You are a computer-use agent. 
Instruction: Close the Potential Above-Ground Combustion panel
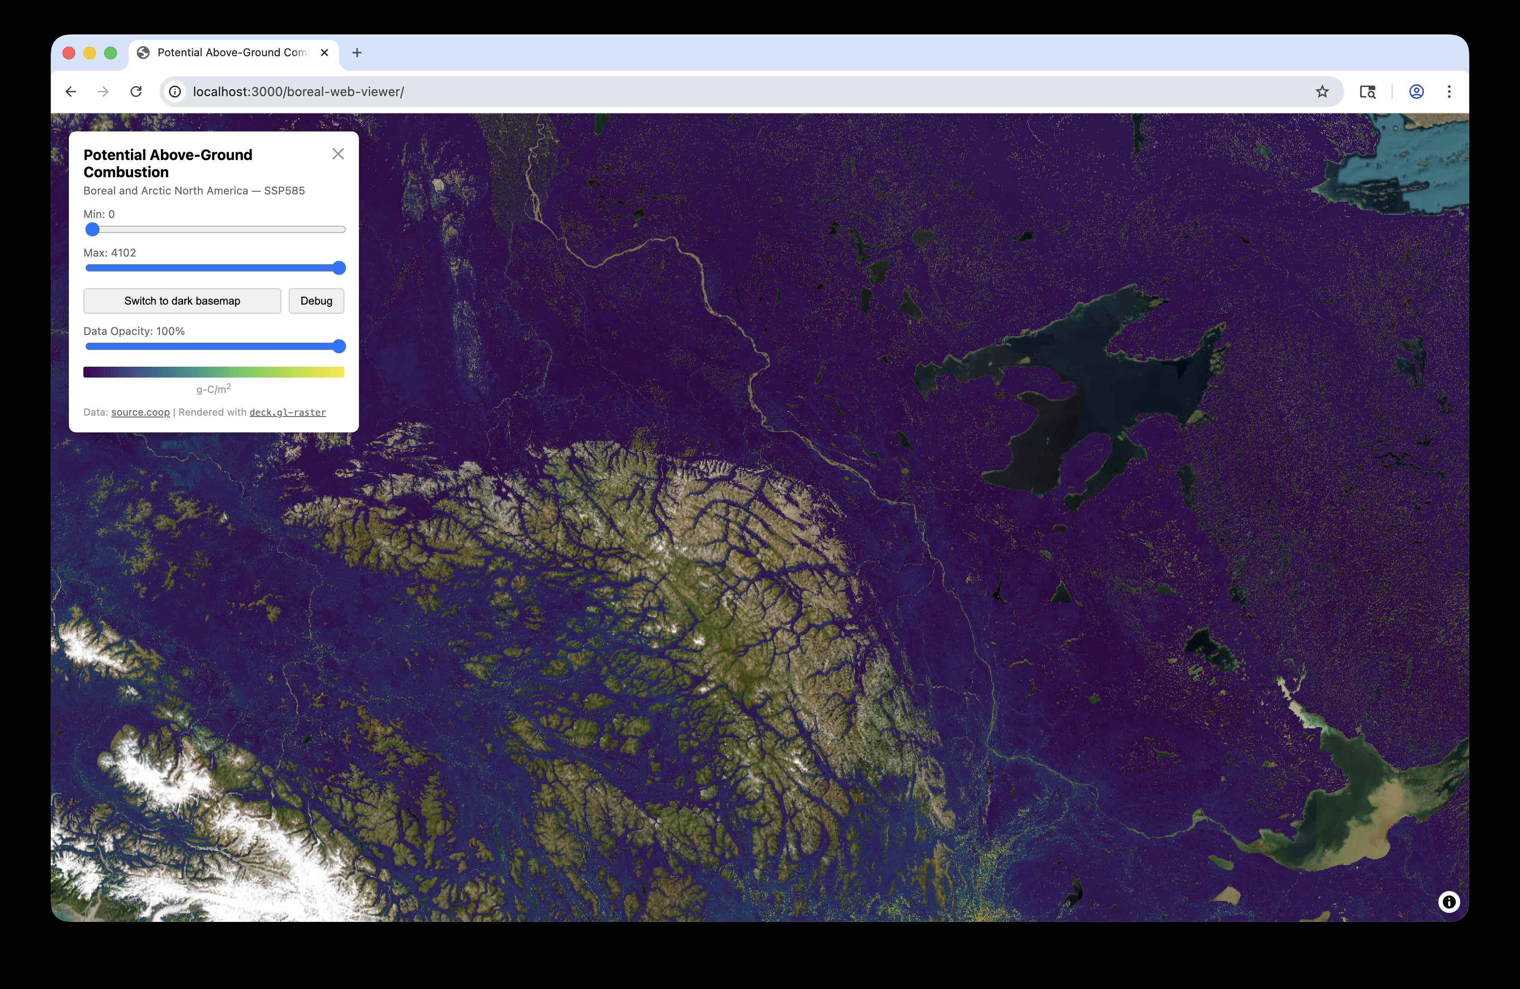[x=338, y=154]
